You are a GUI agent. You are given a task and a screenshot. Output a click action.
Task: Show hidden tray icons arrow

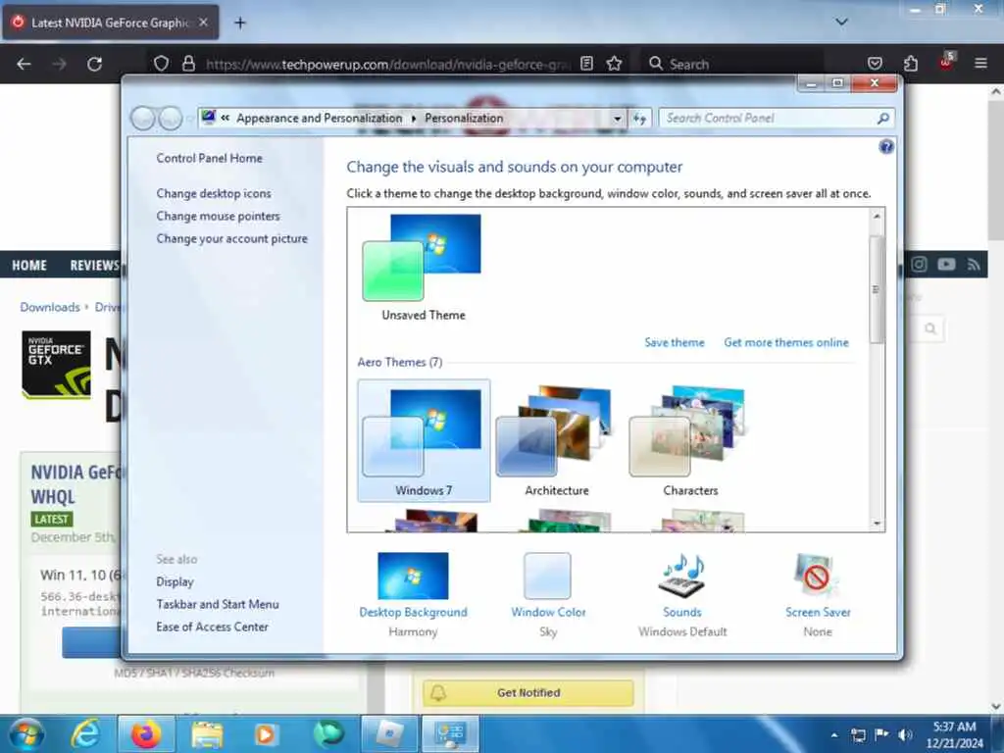click(x=833, y=735)
